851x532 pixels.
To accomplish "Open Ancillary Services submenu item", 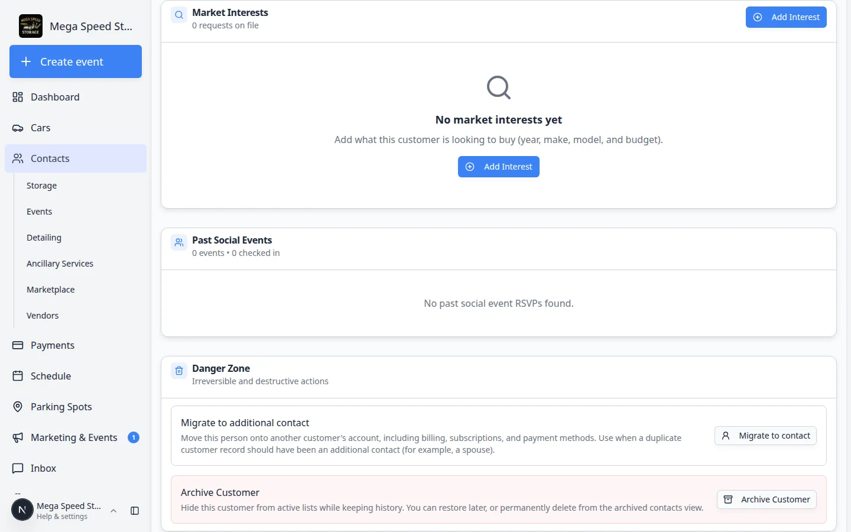I will tap(60, 264).
